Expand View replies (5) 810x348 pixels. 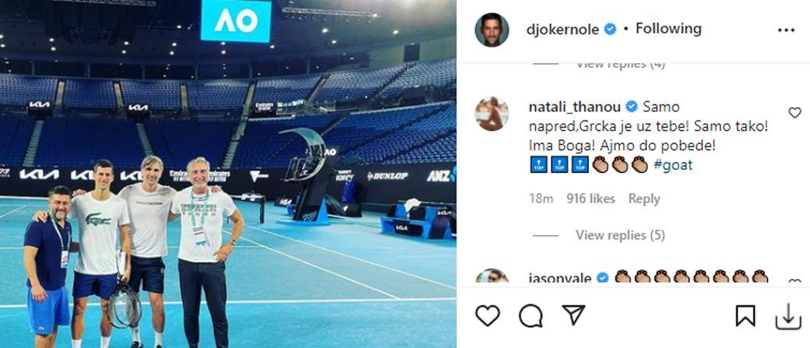[x=620, y=235]
